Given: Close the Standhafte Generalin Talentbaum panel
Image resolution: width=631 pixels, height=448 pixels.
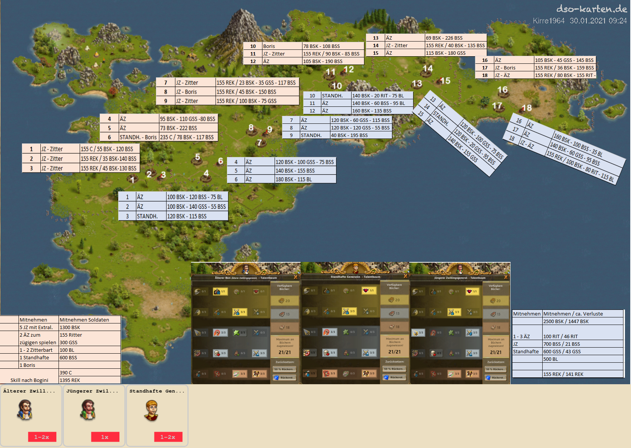Looking at the screenshot, I should tap(405, 277).
